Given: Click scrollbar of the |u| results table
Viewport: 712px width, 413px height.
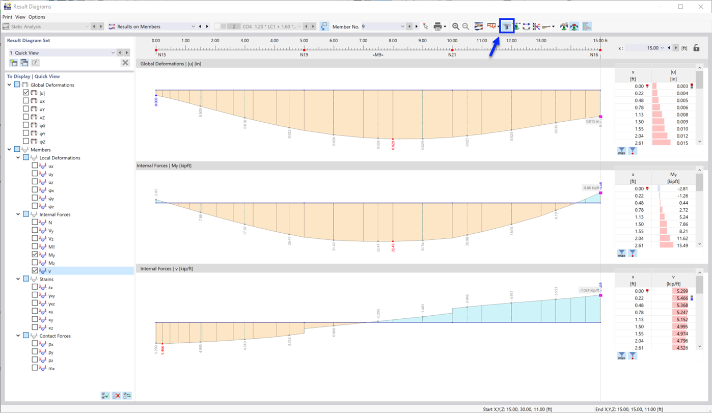Looking at the screenshot, I should tap(699, 80).
